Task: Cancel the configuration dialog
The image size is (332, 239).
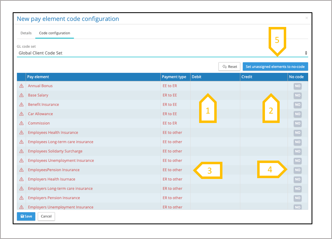Action: coord(46,217)
